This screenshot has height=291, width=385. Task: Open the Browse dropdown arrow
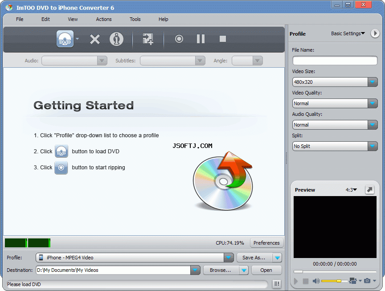tap(244, 271)
